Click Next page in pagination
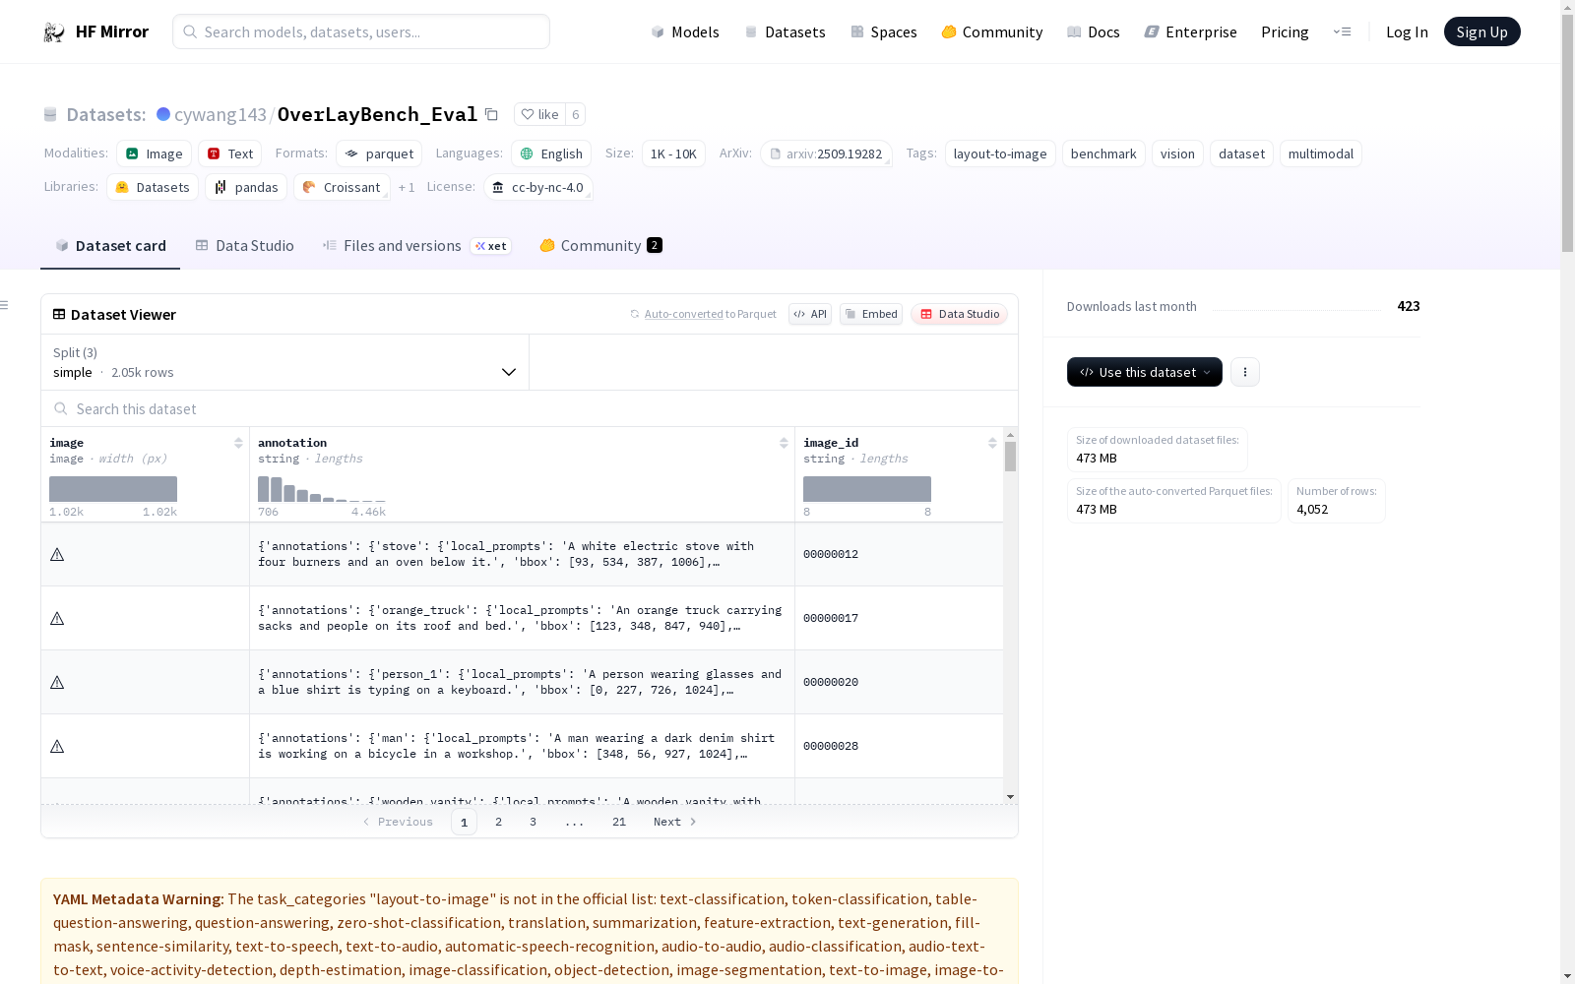 point(675,822)
